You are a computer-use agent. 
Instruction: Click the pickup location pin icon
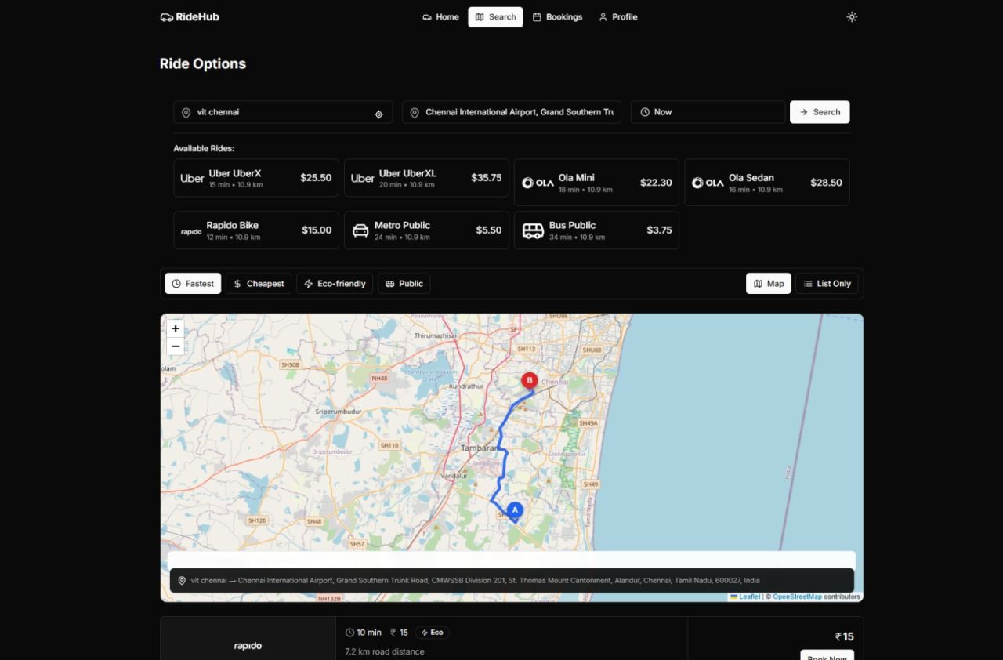[186, 113]
